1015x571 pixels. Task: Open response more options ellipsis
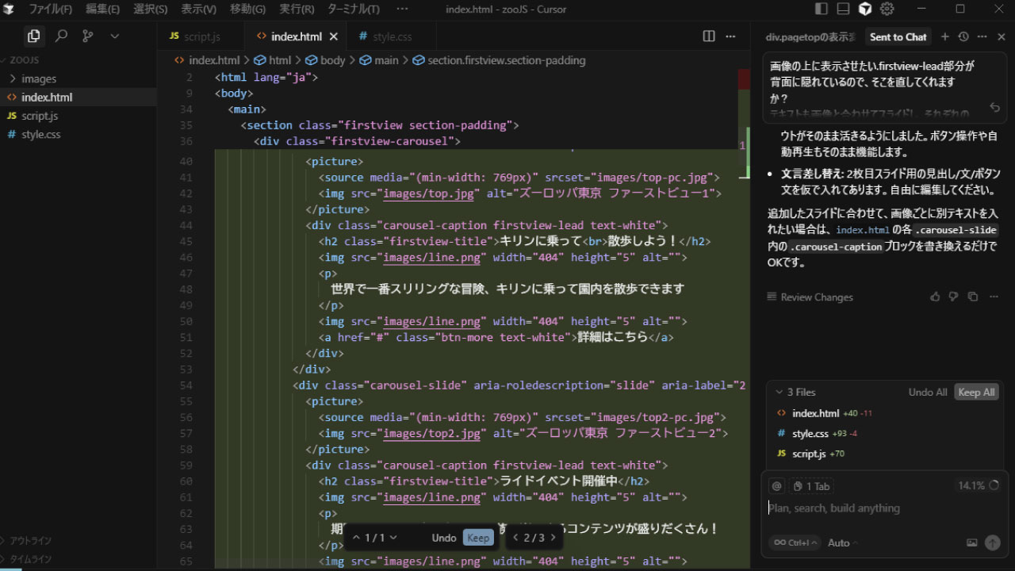[x=993, y=297]
